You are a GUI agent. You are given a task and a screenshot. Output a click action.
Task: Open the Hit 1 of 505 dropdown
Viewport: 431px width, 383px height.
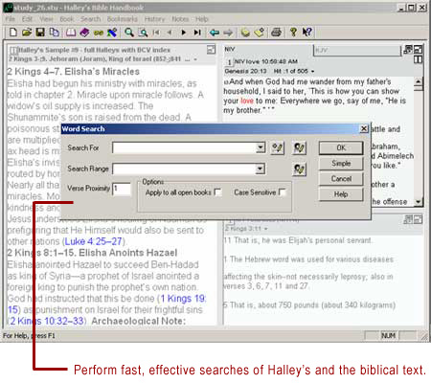coord(312,71)
